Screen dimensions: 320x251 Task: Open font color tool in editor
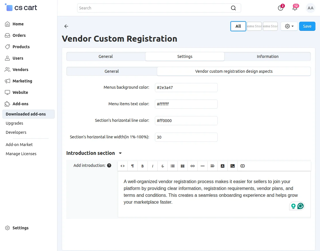pyautogui.click(x=223, y=166)
